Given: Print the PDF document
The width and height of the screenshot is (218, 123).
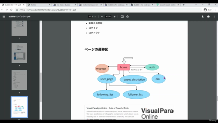Looking at the screenshot, I should tap(208, 17).
